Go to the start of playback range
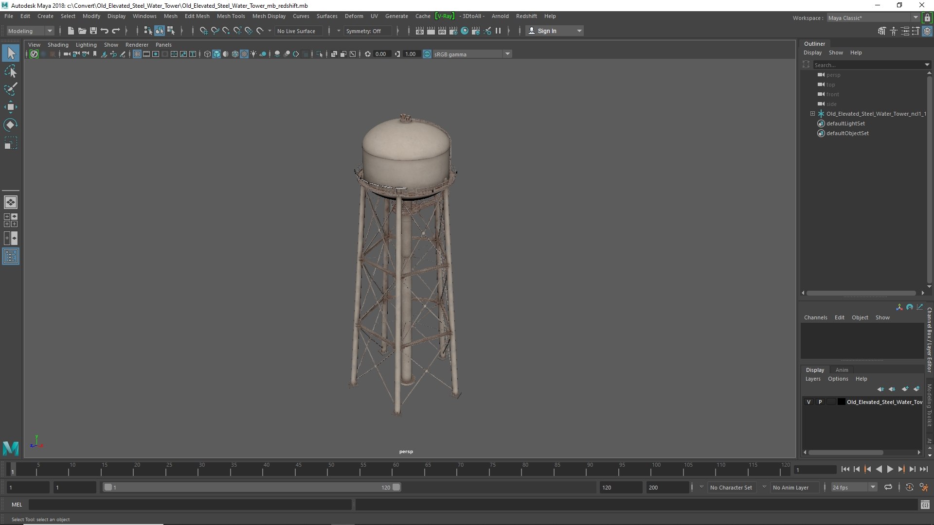 pos(845,469)
